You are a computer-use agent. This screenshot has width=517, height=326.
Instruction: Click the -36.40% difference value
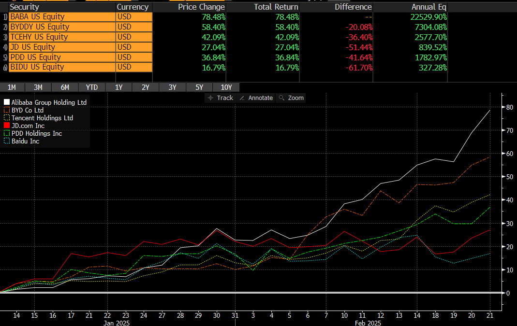pos(359,37)
